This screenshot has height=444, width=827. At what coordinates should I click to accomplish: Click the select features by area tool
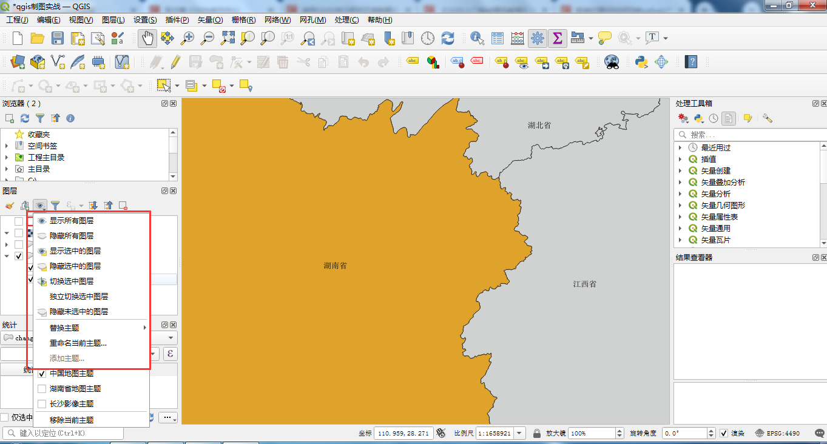[164, 86]
